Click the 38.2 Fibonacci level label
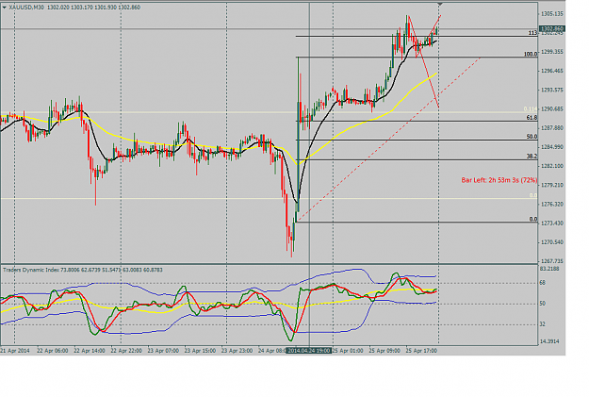The height and width of the screenshot is (397, 589). click(x=532, y=156)
